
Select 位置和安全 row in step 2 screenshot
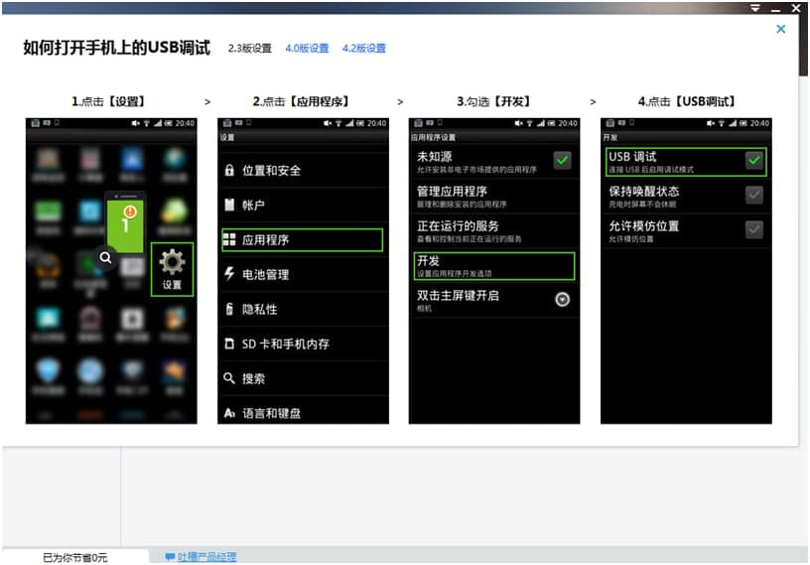303,170
